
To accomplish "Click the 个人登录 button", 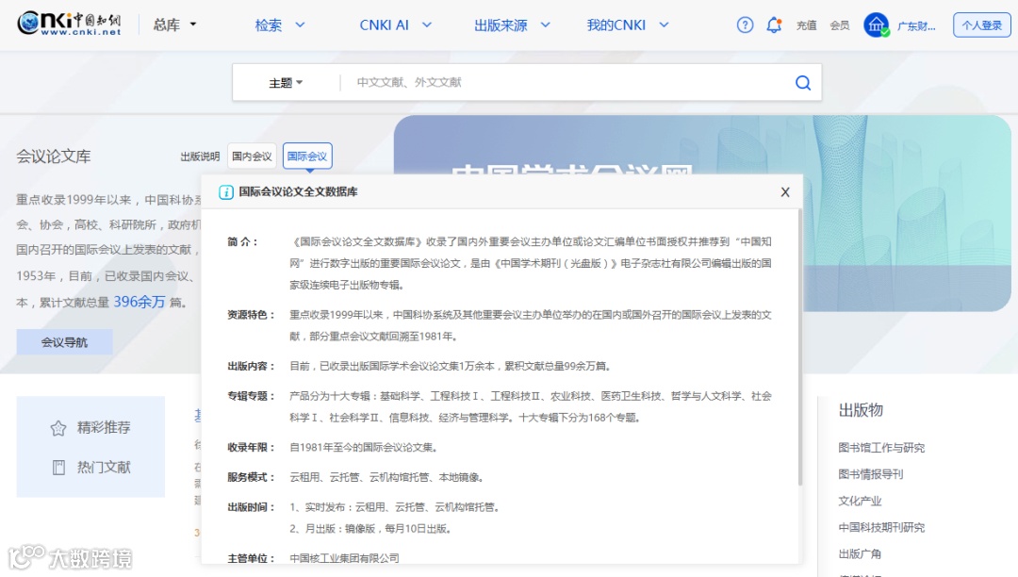I will pos(981,25).
